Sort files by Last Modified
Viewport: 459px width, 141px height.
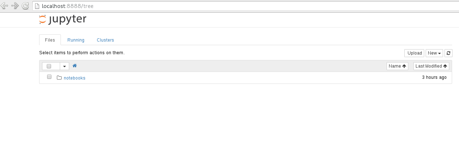coord(431,66)
